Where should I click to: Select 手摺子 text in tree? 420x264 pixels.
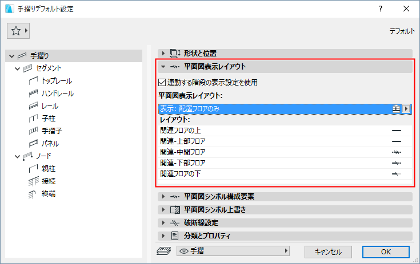52,131
